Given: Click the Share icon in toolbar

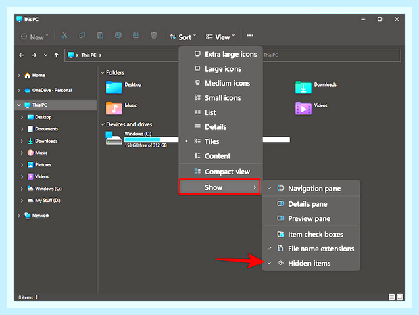Looking at the screenshot, I should 136,35.
